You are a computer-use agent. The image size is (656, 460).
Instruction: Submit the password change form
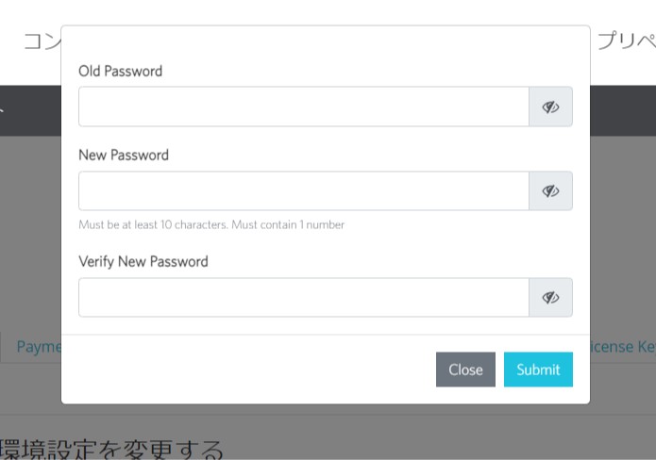point(538,370)
